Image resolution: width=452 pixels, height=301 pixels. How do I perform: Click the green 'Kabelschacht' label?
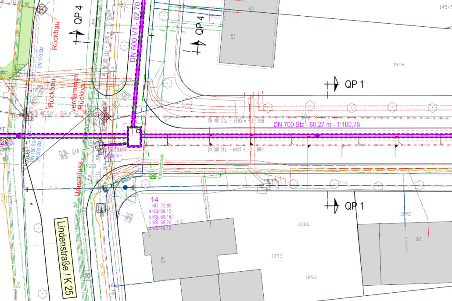tap(161, 166)
